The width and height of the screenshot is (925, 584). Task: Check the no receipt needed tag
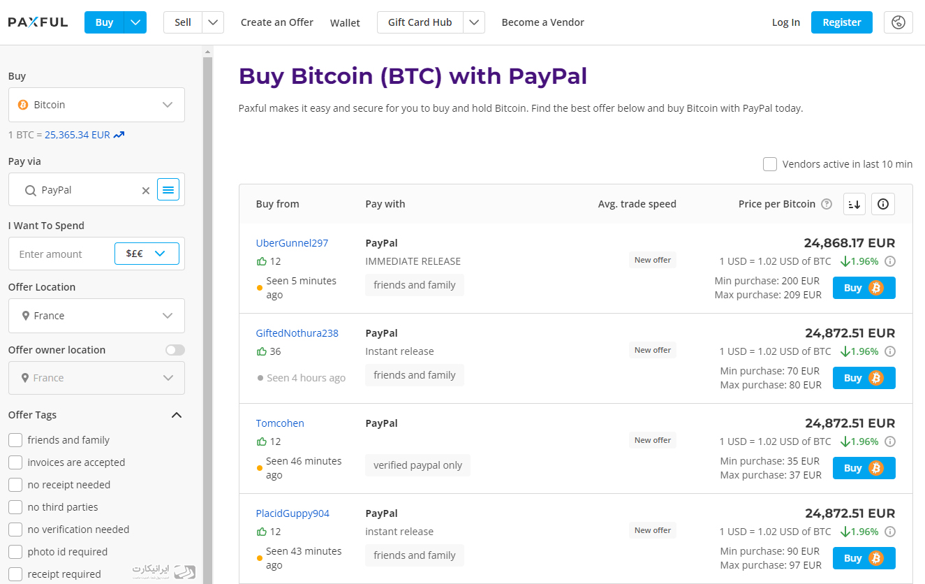(x=15, y=485)
